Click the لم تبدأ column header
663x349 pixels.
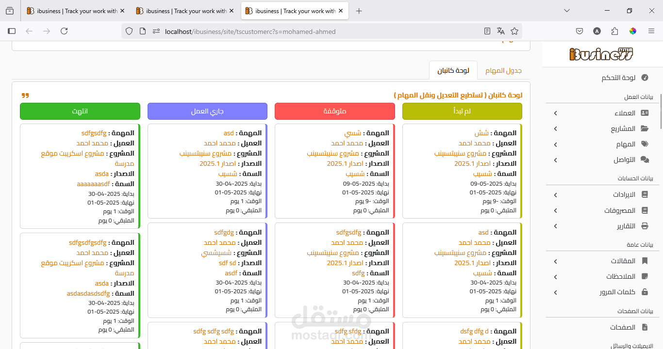coord(462,111)
